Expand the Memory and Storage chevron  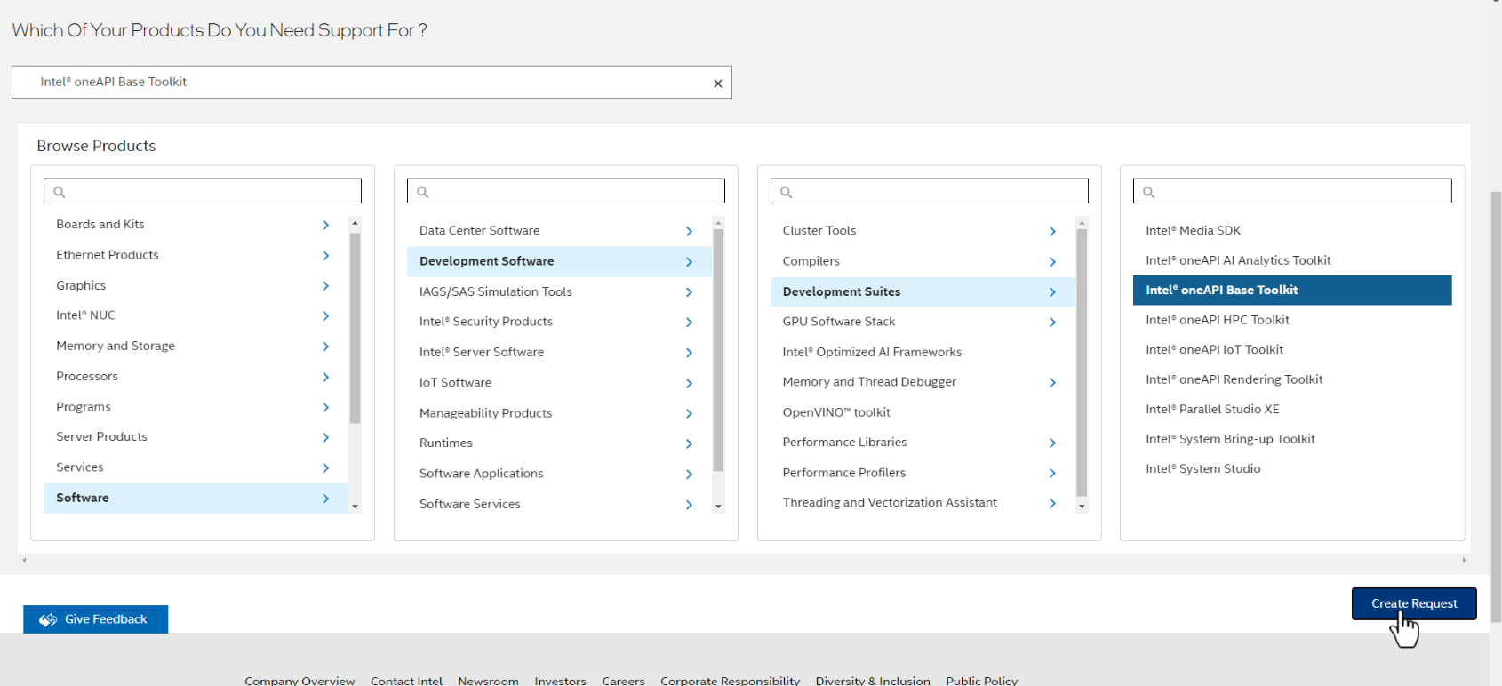click(325, 347)
